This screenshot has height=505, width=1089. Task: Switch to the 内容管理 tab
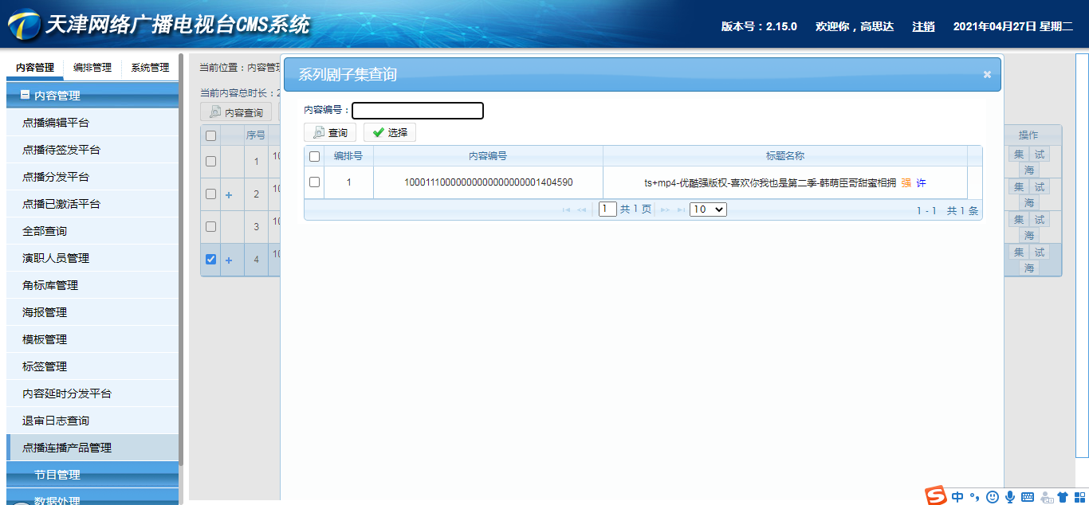pos(35,68)
